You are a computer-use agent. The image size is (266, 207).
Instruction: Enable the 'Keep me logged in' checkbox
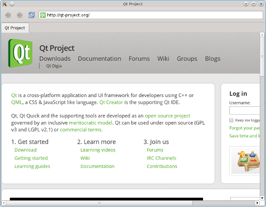point(231,120)
